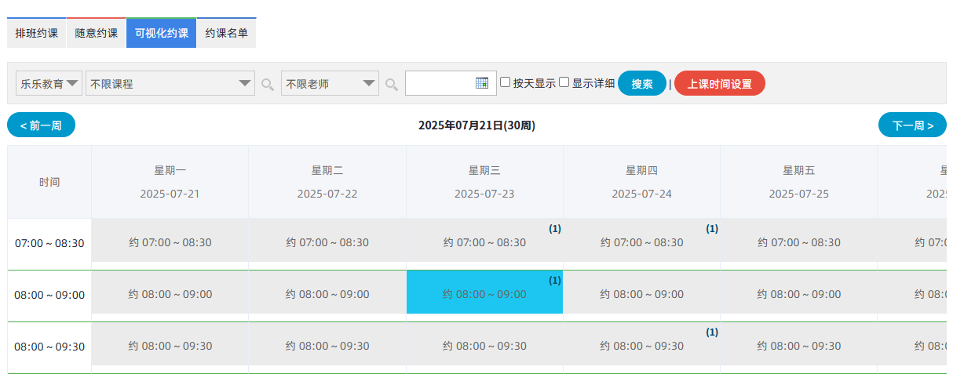Open the 乐乐教育 campus dropdown
The height and width of the screenshot is (374, 953).
tap(49, 83)
